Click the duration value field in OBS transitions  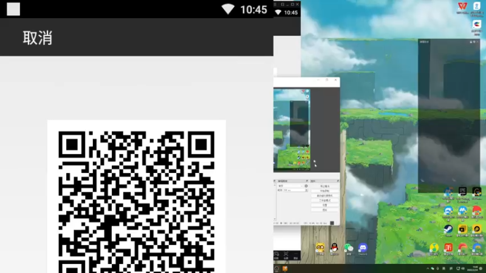click(293, 190)
